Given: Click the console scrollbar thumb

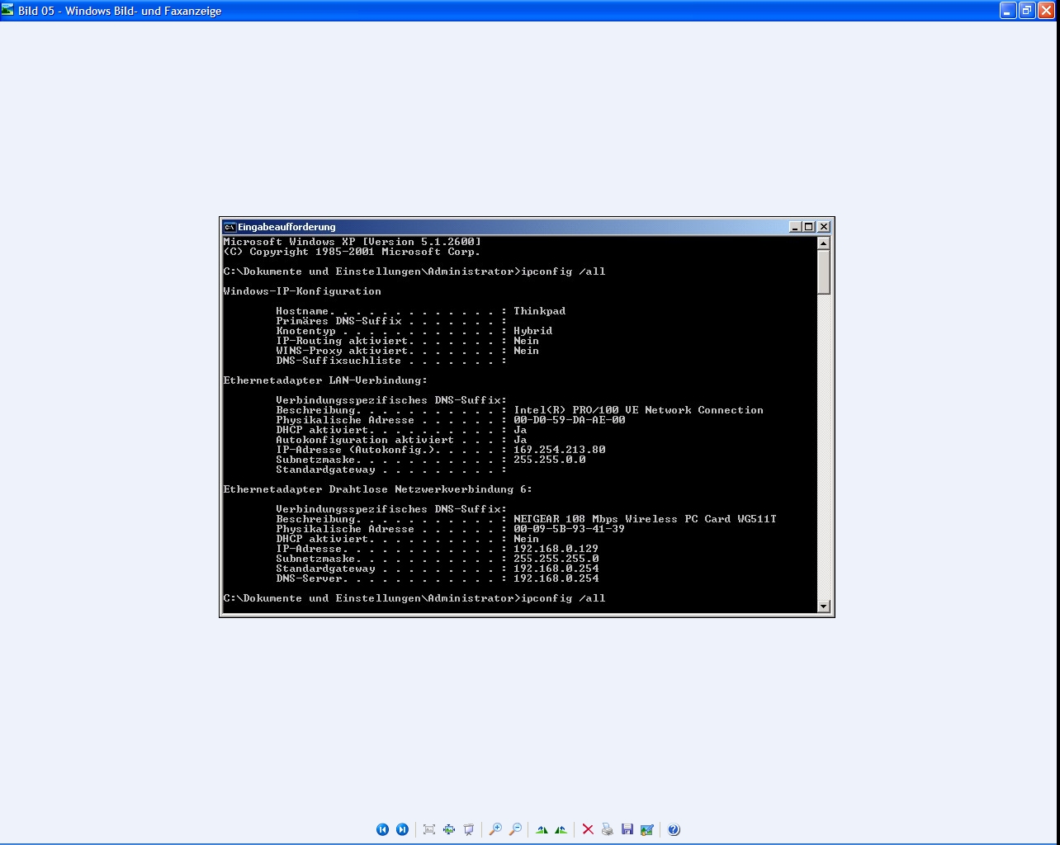Looking at the screenshot, I should [x=823, y=272].
